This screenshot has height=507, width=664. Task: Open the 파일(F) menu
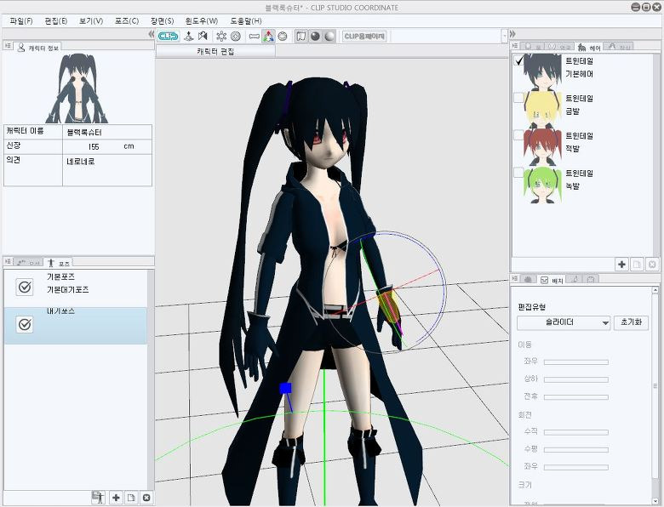coord(21,20)
